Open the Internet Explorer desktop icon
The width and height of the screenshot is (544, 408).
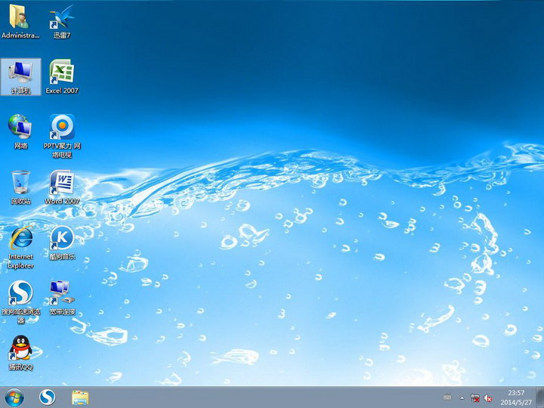pos(20,238)
